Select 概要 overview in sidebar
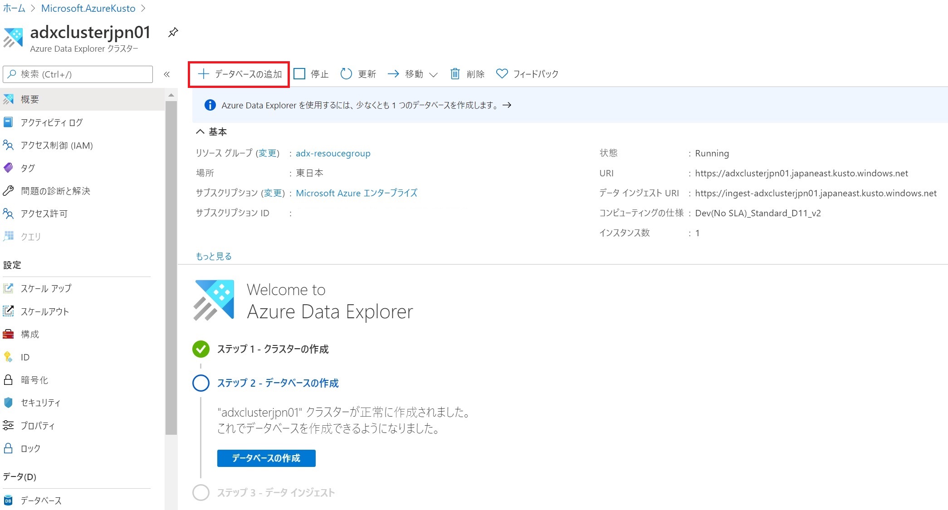Viewport: 948px width, 510px height. [82, 99]
